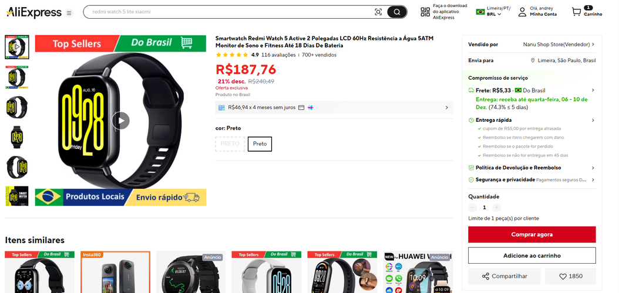The image size is (619, 293).
Task: Select the unavailable PRETO variant option
Action: 230,144
